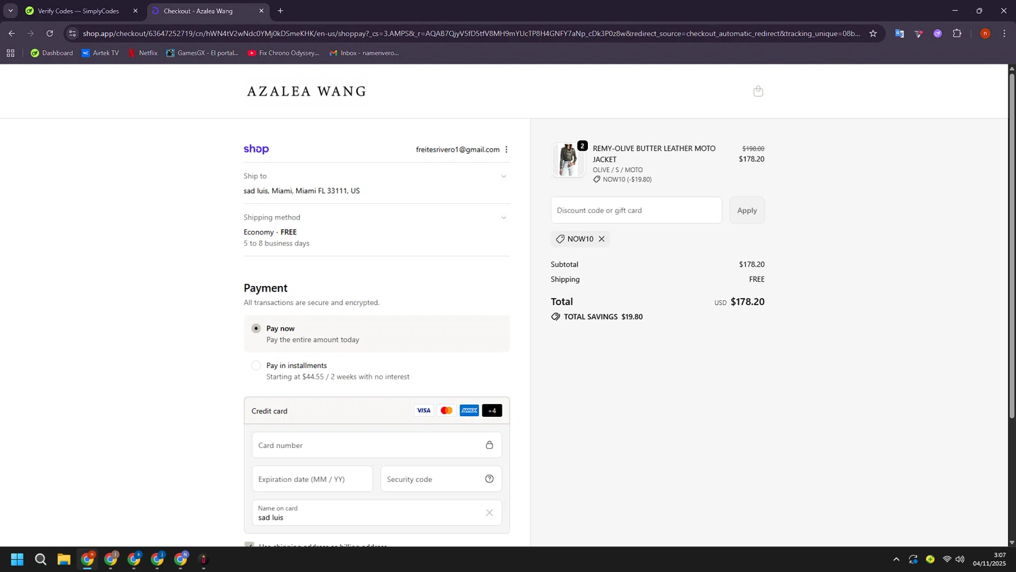Open the browser extensions puzzle icon
Screen dimensions: 1016x572
(957, 33)
